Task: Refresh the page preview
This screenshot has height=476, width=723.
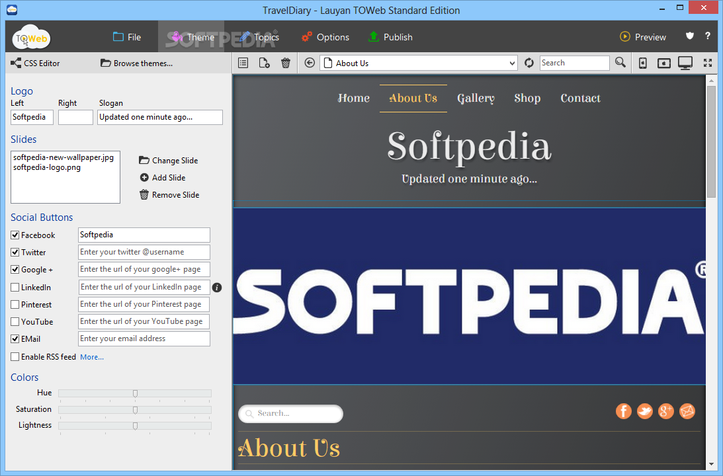Action: tap(529, 63)
